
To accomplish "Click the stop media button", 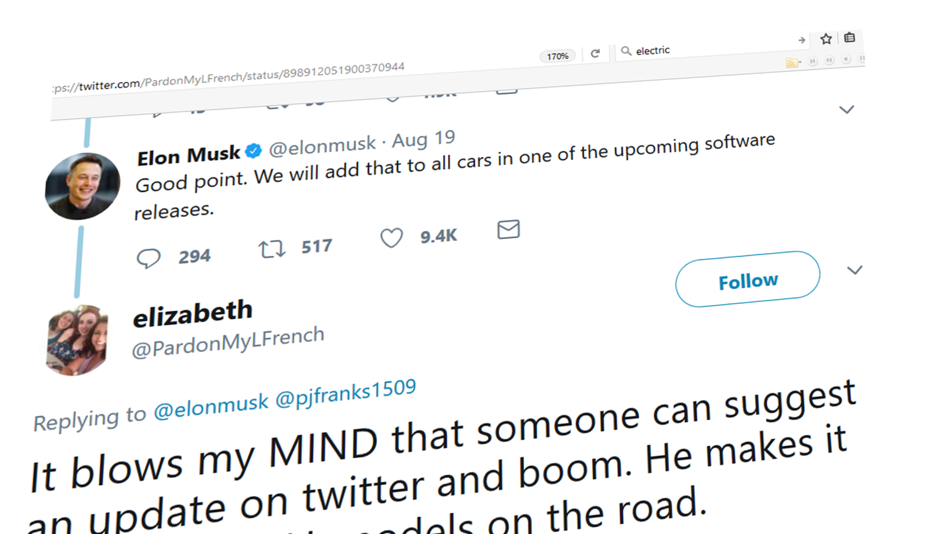I will tap(846, 59).
